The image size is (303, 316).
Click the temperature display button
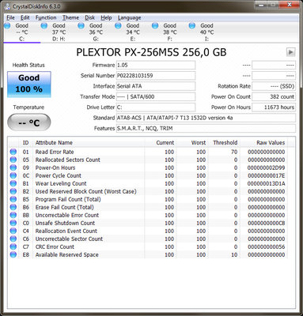click(x=29, y=122)
